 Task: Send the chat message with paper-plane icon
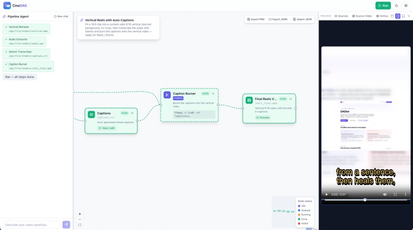click(66, 224)
